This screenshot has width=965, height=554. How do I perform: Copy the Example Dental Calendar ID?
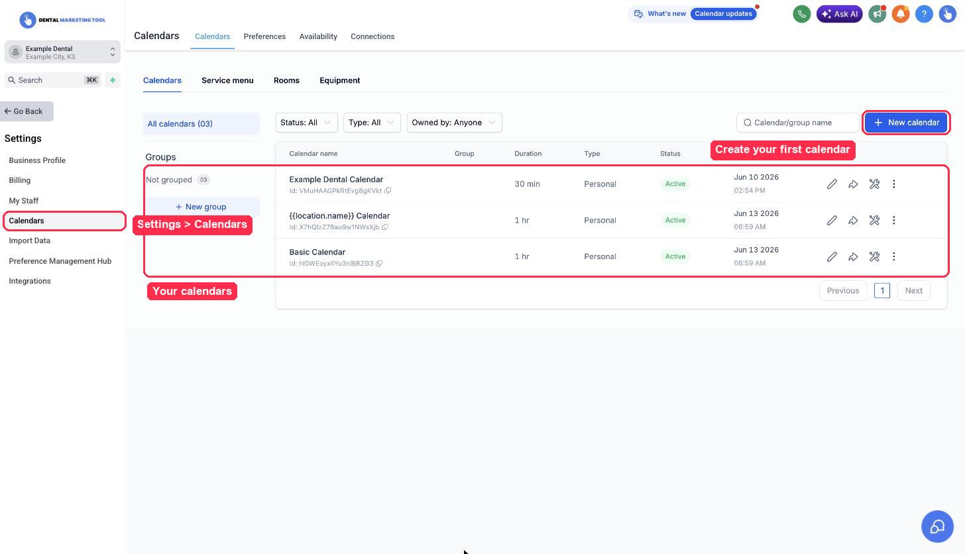pos(388,191)
